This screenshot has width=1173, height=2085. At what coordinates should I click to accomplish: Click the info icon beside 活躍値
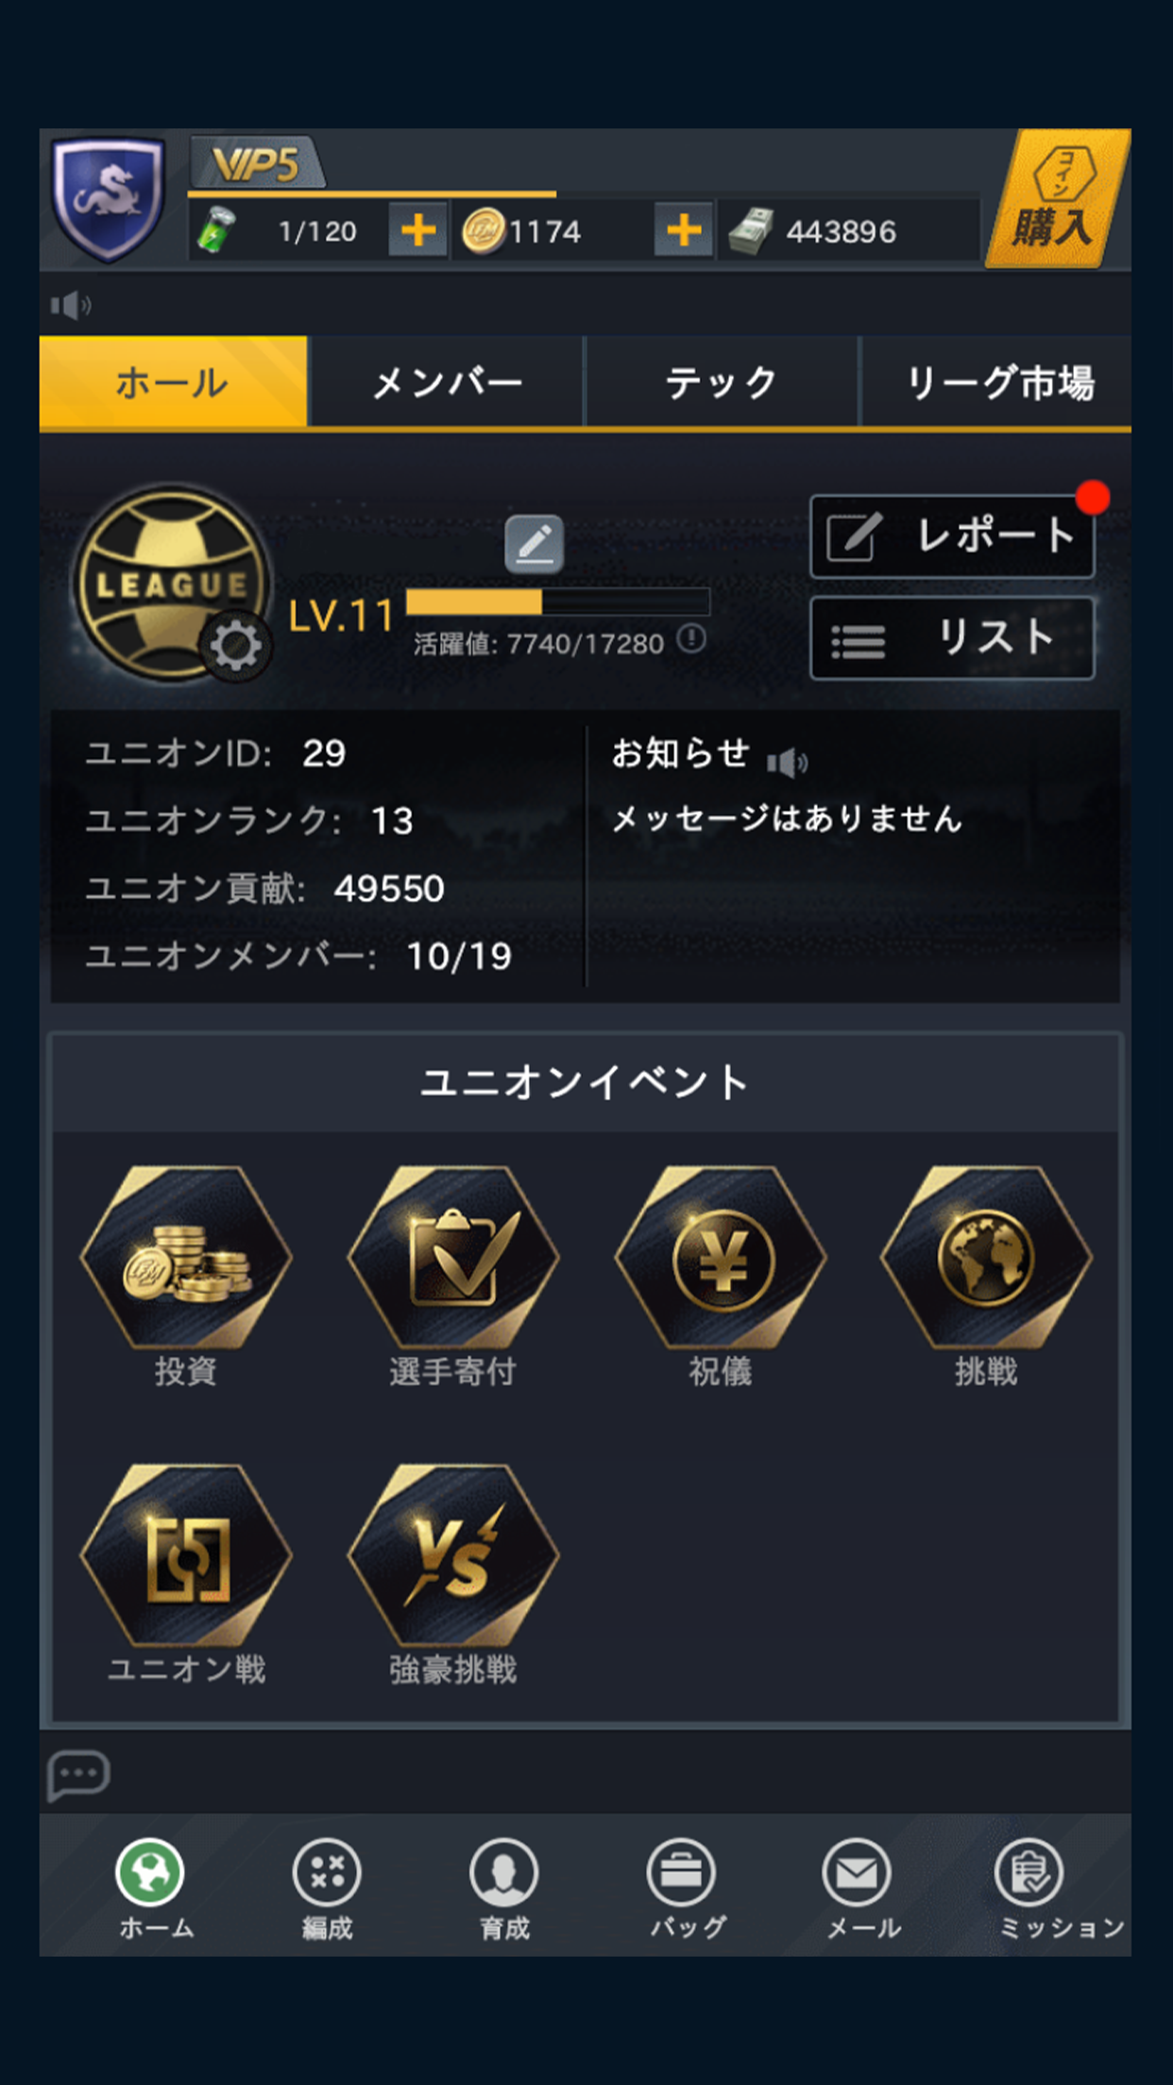tap(691, 639)
